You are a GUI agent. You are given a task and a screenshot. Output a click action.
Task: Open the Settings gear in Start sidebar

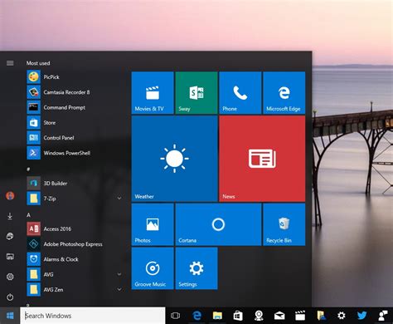[10, 277]
